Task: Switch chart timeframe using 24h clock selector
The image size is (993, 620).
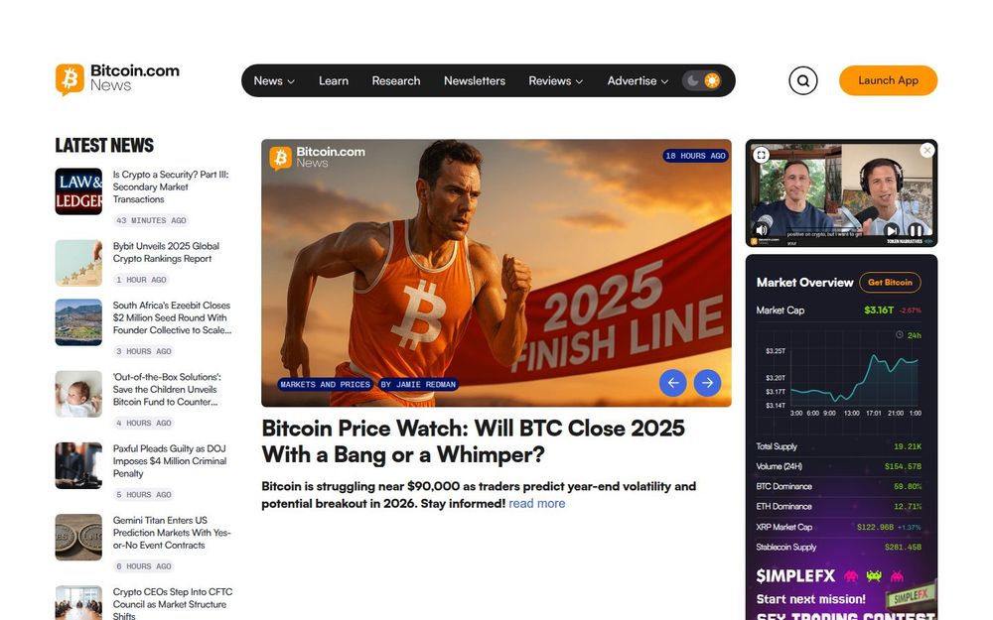Action: tap(909, 335)
